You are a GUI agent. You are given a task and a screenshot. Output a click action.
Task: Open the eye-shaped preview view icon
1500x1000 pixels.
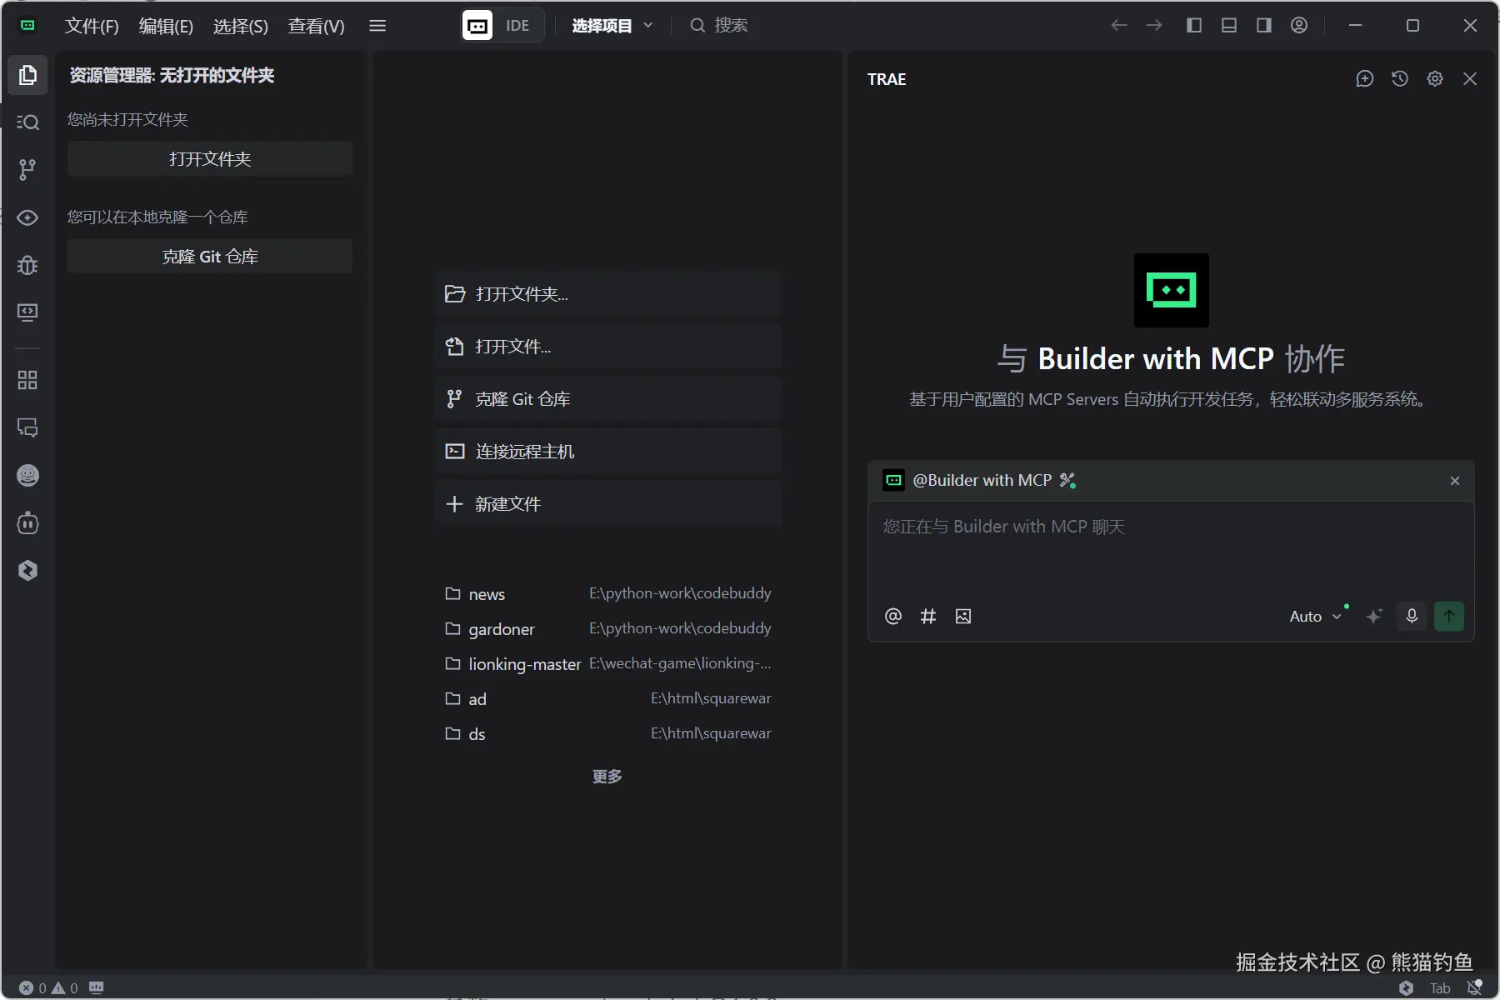27,217
